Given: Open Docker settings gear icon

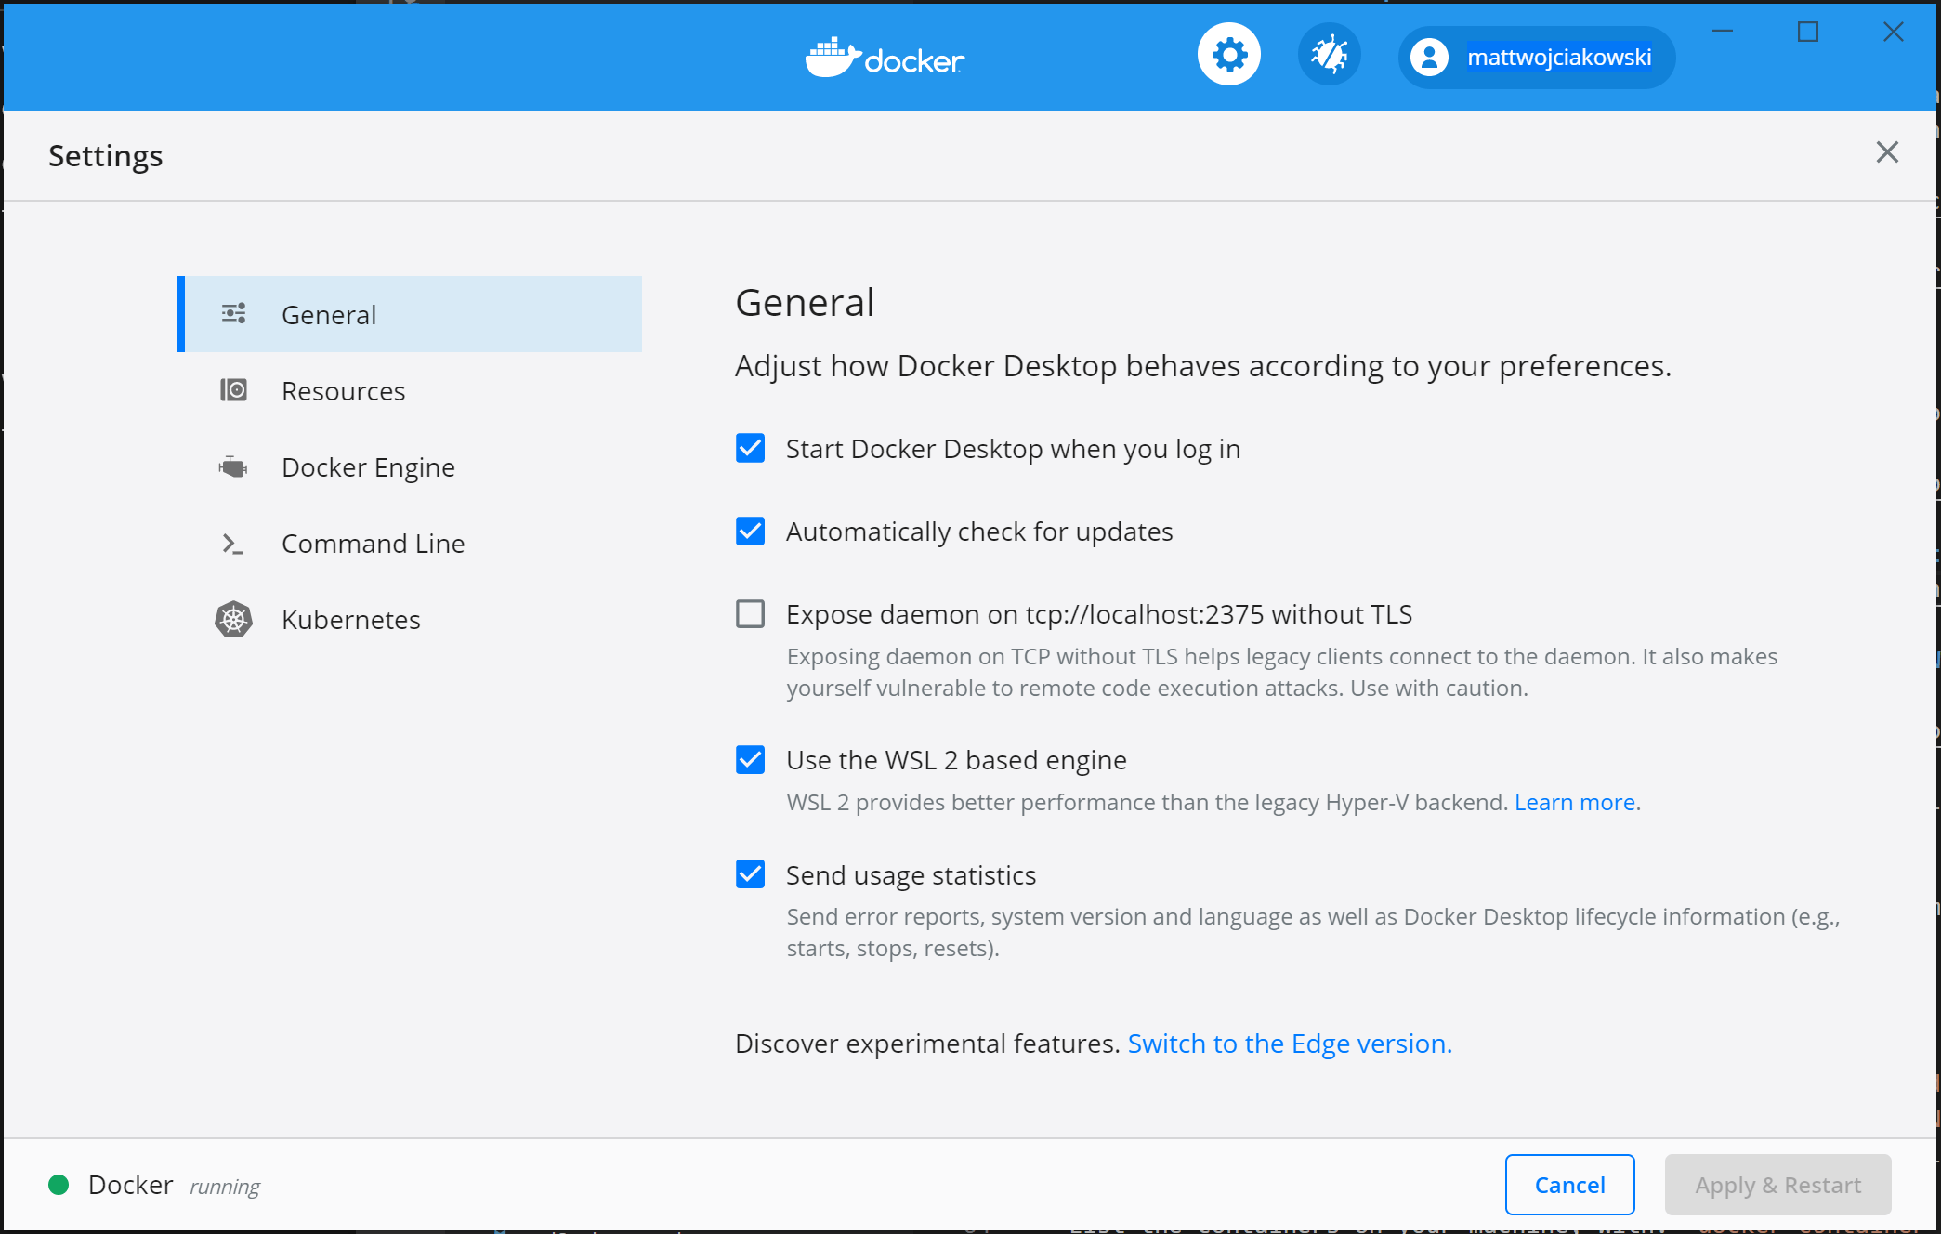Looking at the screenshot, I should [1228, 57].
